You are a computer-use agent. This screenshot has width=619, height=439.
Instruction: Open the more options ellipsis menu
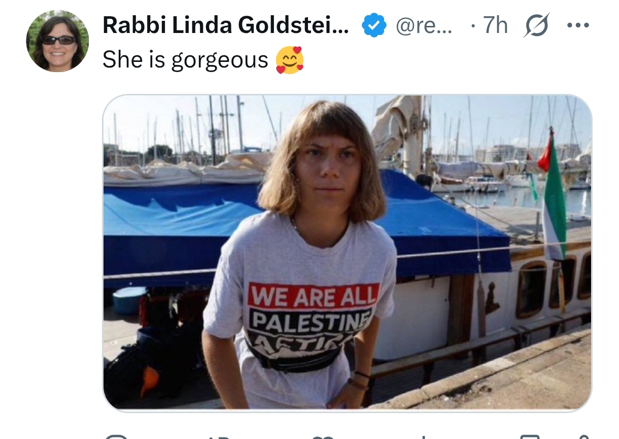pos(578,25)
